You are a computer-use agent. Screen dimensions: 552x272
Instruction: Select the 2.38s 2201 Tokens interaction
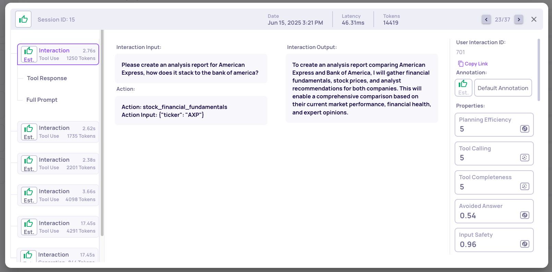pos(58,163)
